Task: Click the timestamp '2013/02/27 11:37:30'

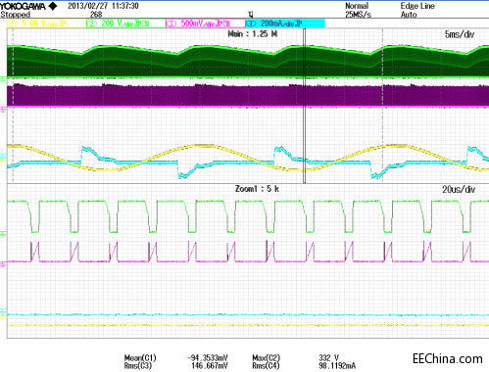Action: (103, 6)
